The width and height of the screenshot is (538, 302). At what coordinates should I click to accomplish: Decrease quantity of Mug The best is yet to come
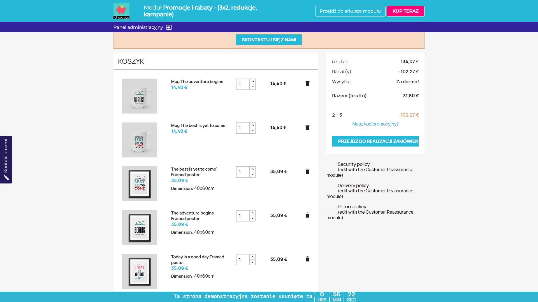pos(252,131)
